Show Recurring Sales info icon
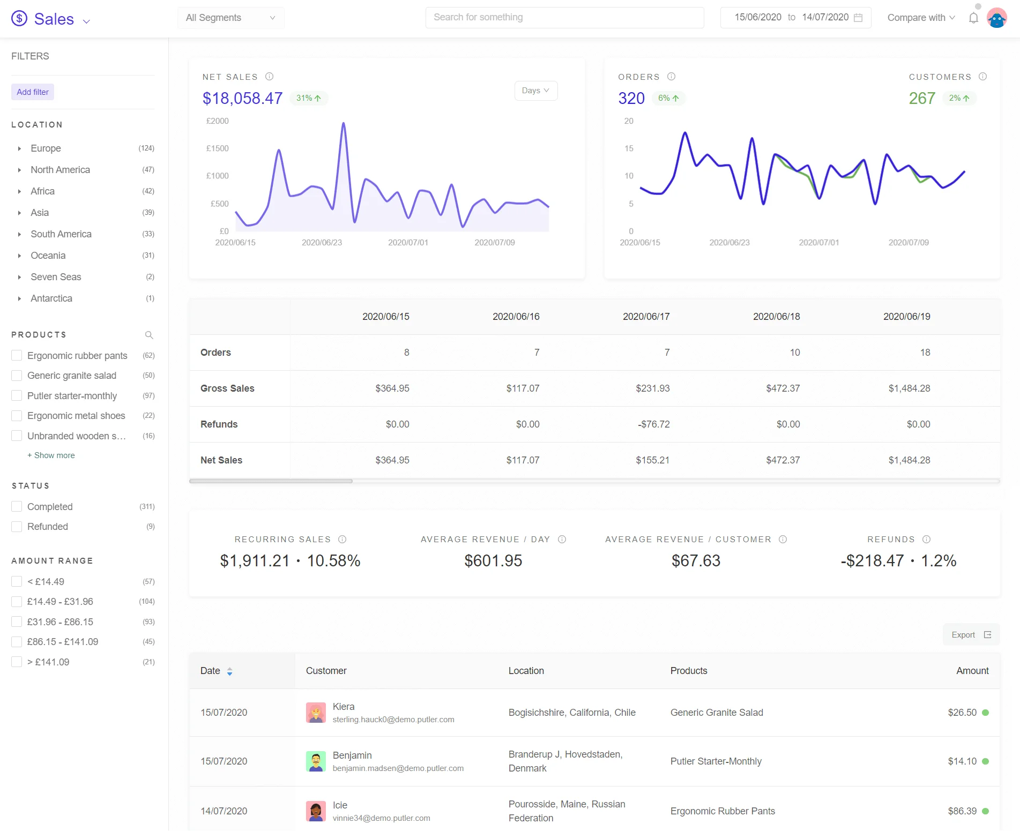1020x831 pixels. click(x=343, y=539)
